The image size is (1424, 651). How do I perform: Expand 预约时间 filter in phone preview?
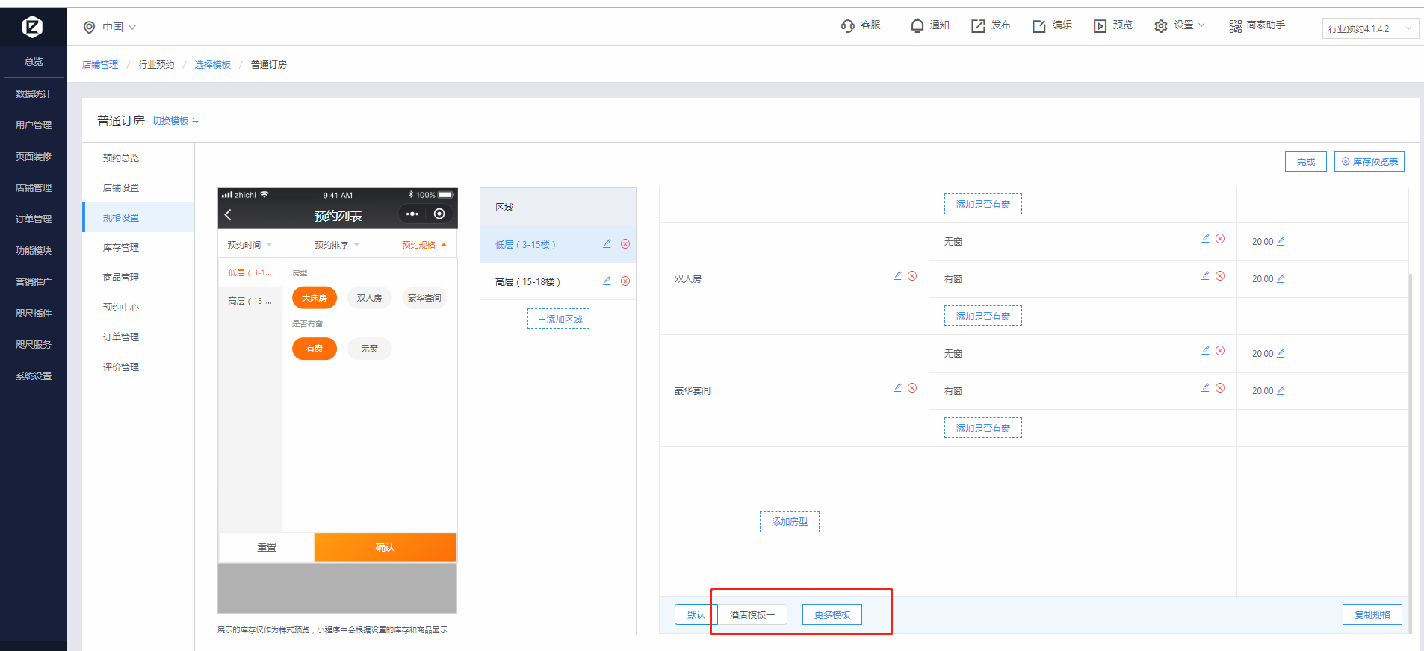pos(250,245)
